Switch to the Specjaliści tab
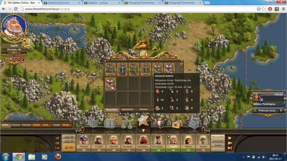 coord(127,109)
